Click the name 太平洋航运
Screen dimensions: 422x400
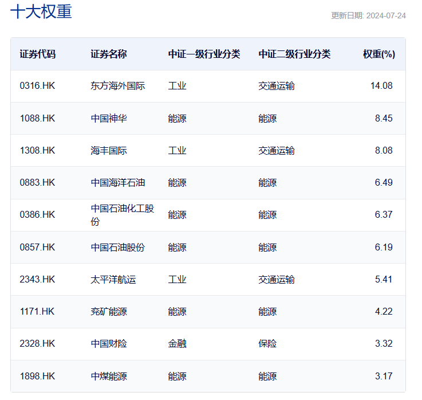[113, 279]
